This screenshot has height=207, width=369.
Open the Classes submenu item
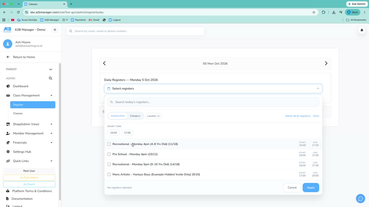pos(33,113)
